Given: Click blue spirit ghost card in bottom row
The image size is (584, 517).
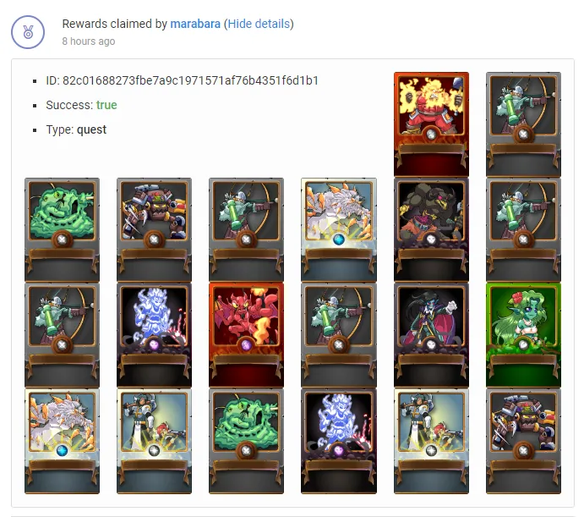Looking at the screenshot, I should [339, 441].
